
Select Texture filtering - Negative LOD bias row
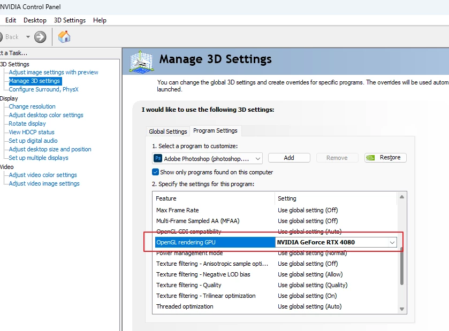276,274
